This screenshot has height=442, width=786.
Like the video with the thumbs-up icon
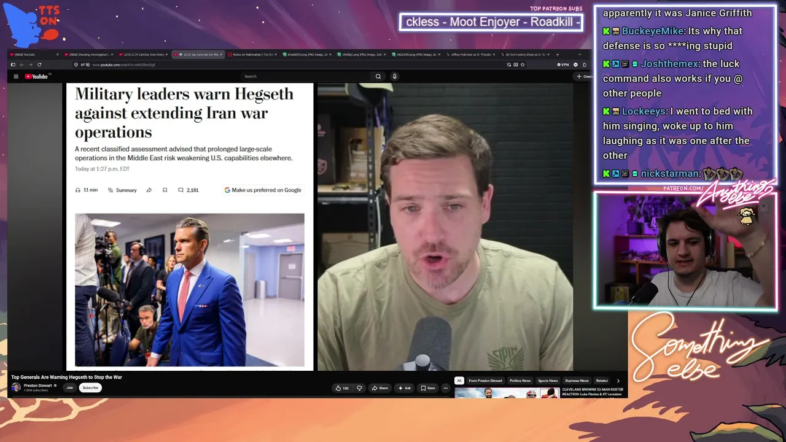click(341, 388)
